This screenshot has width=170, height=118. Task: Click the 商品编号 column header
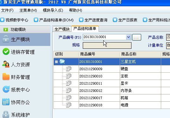click(99, 54)
